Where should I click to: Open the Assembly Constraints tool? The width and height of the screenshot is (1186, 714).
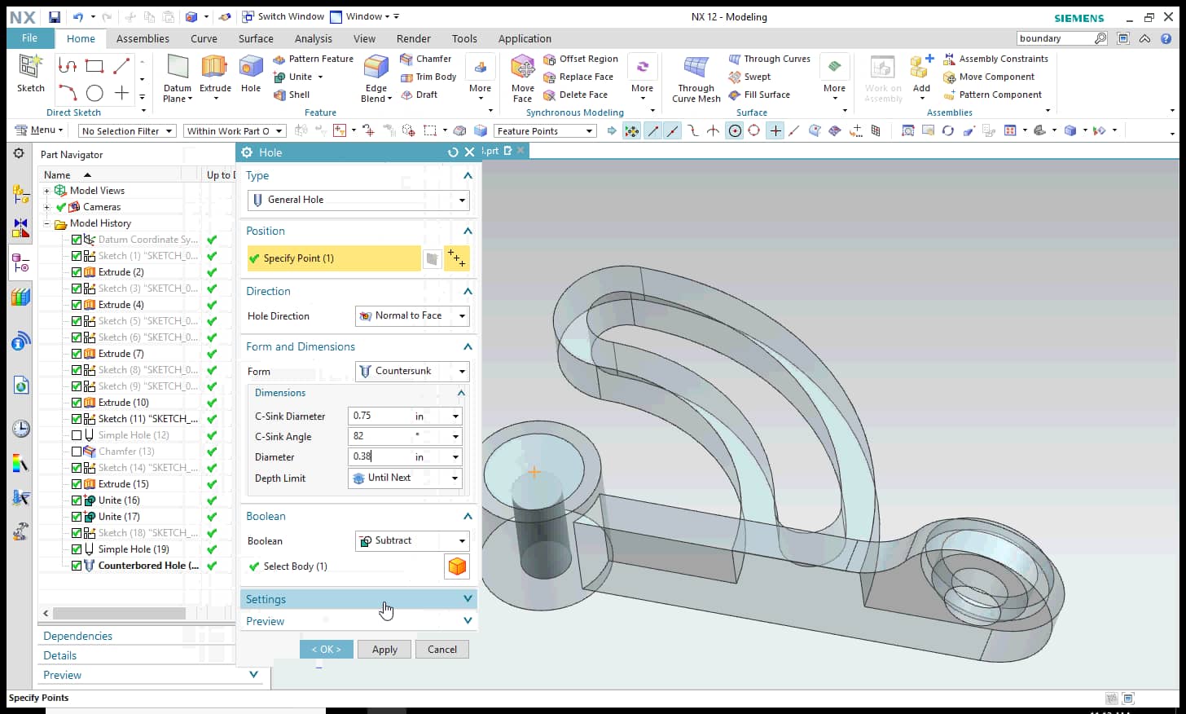(995, 59)
